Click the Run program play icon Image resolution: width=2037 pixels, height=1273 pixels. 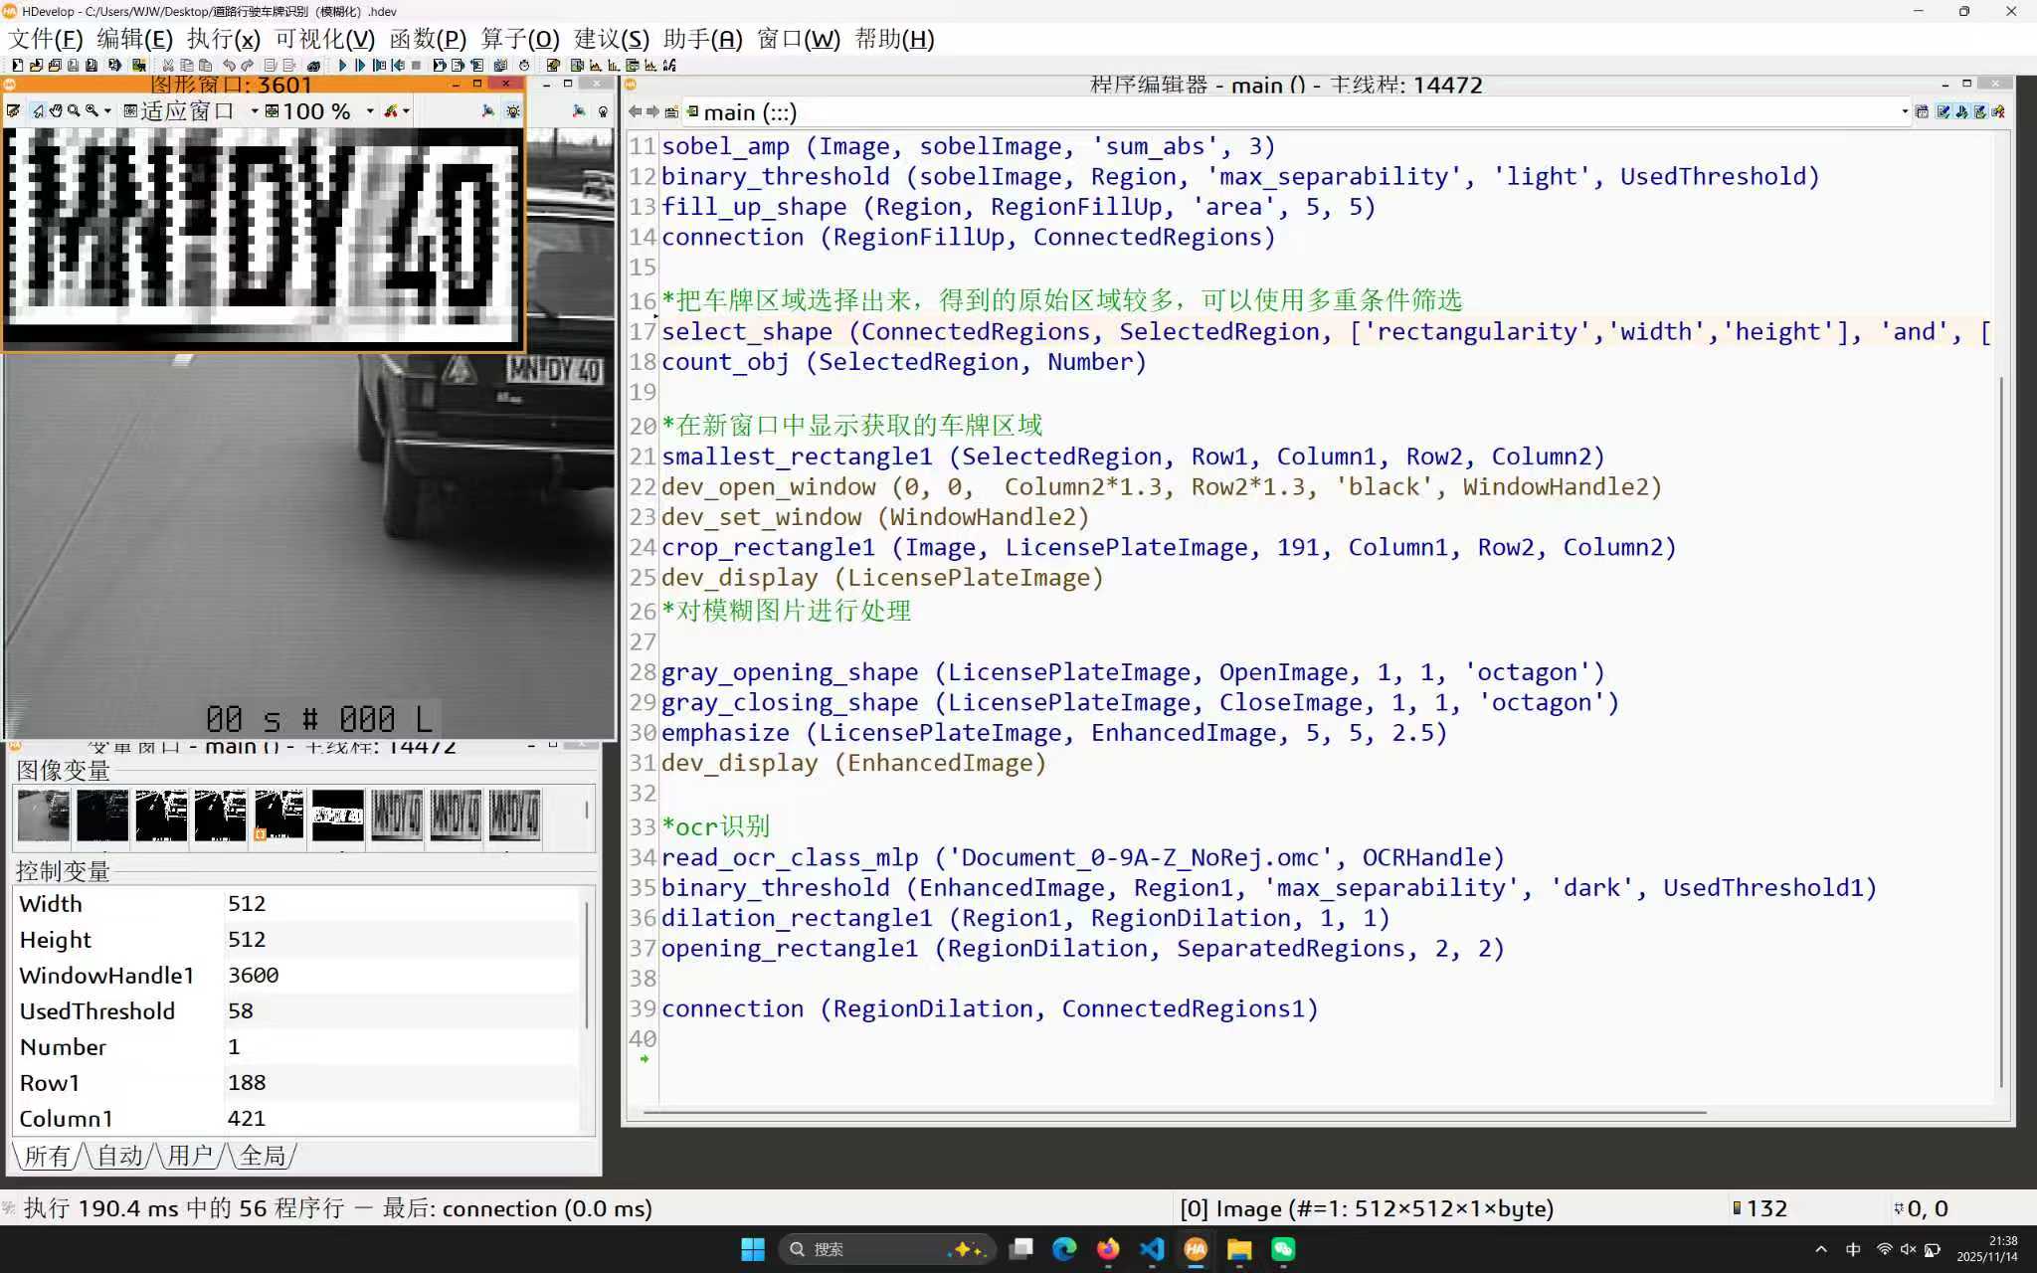pos(343,66)
